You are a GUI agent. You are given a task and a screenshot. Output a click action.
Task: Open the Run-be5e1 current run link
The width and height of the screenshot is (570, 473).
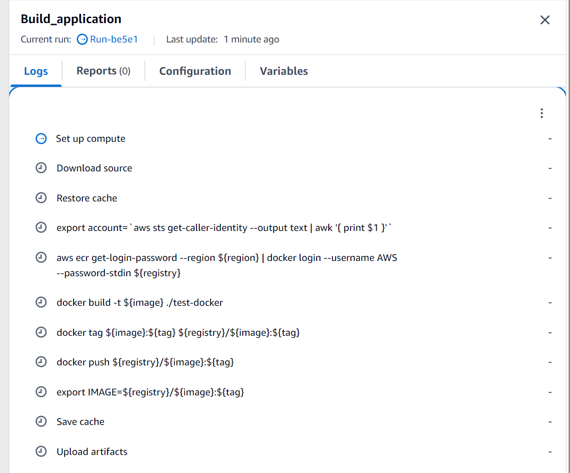114,39
